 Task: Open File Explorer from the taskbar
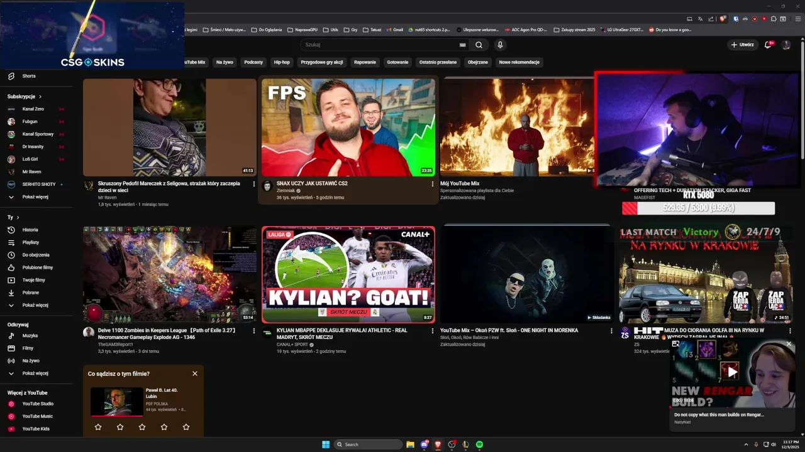tap(410, 444)
